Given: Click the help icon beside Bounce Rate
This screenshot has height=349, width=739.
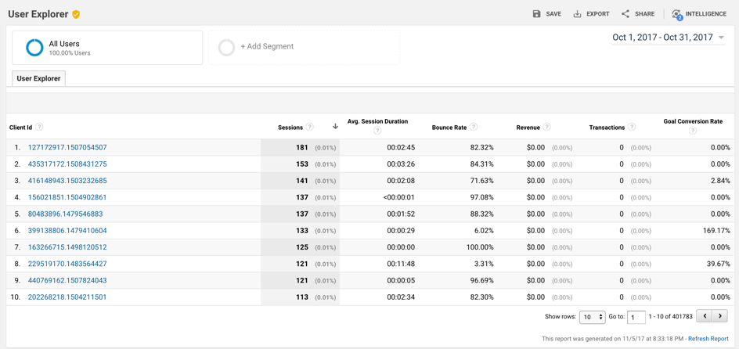Looking at the screenshot, I should click(x=474, y=128).
